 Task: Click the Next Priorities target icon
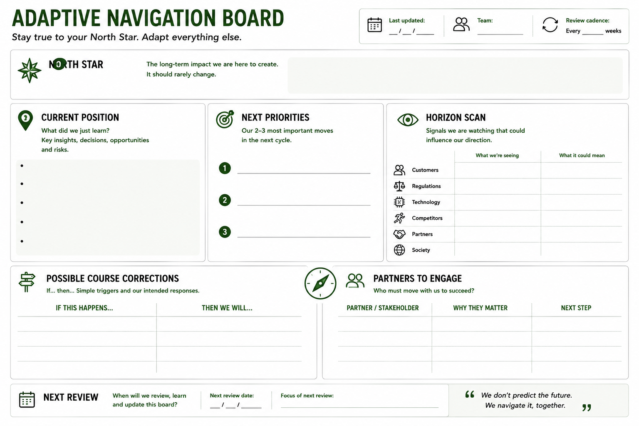225,119
